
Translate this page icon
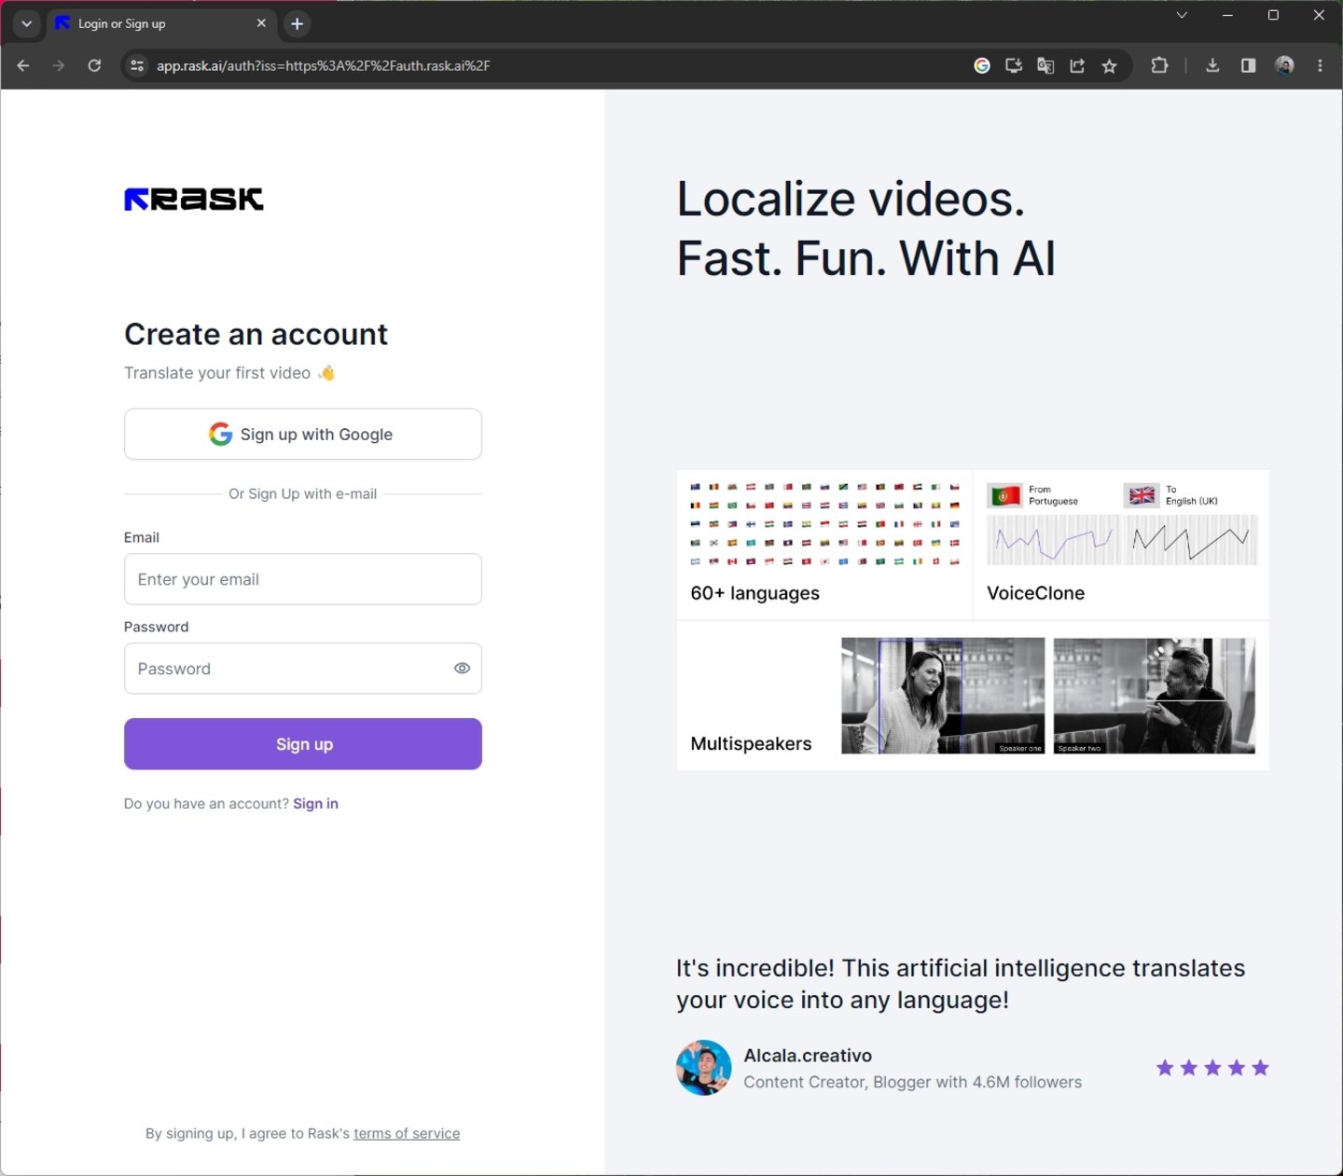tap(1045, 65)
